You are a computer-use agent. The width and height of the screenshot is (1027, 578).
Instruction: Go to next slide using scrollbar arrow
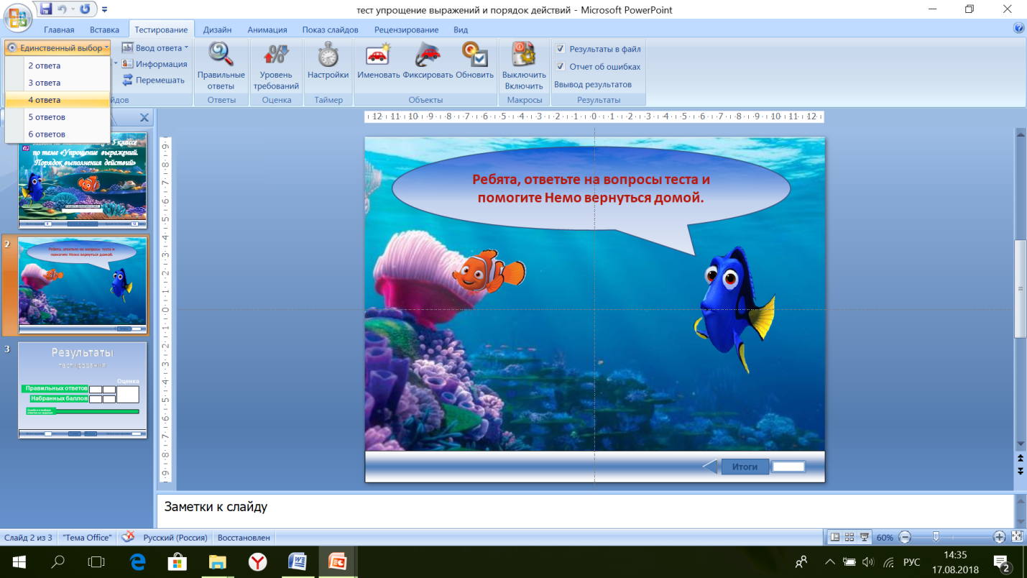coord(1020,470)
